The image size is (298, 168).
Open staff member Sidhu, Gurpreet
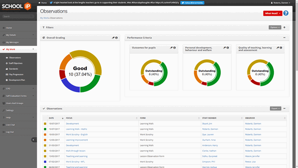click(x=210, y=156)
